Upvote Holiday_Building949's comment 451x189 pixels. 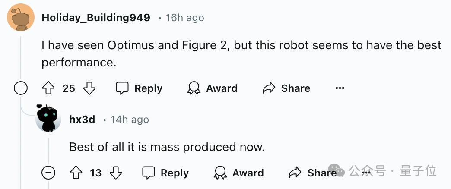coord(47,88)
